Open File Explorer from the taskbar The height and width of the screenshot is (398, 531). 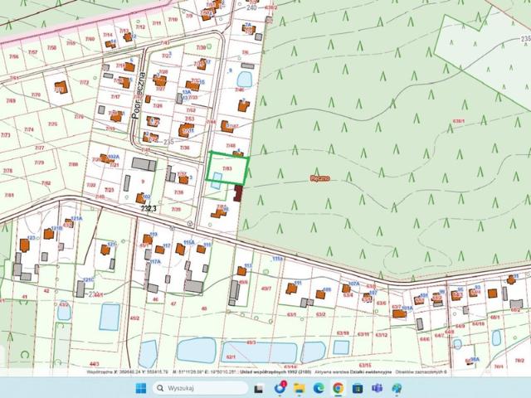300,388
